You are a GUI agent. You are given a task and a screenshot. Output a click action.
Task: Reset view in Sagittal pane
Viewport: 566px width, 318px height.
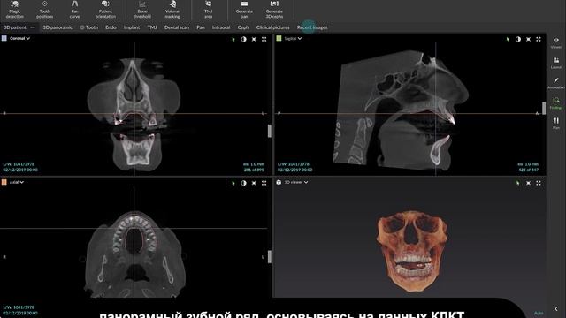(x=529, y=39)
